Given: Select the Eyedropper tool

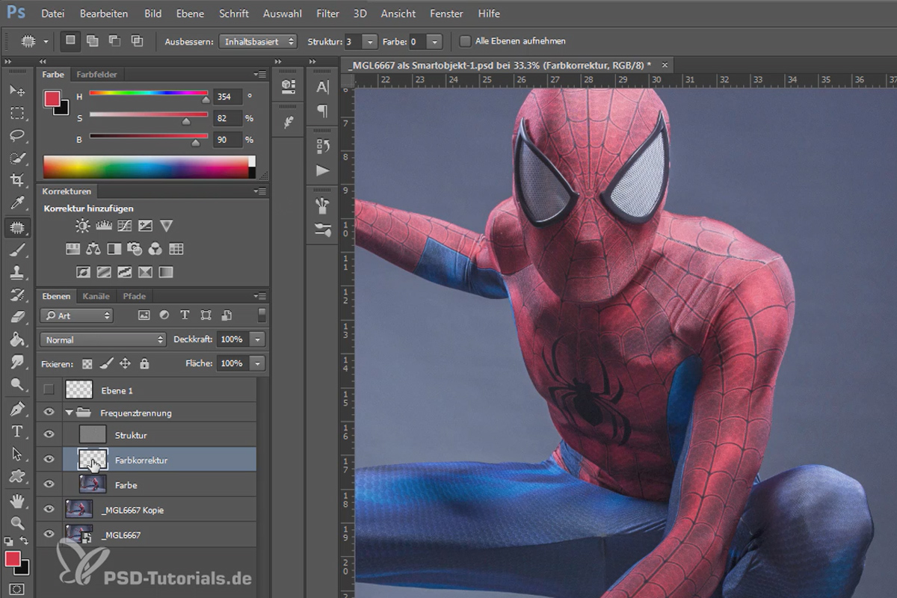Looking at the screenshot, I should pyautogui.click(x=16, y=203).
